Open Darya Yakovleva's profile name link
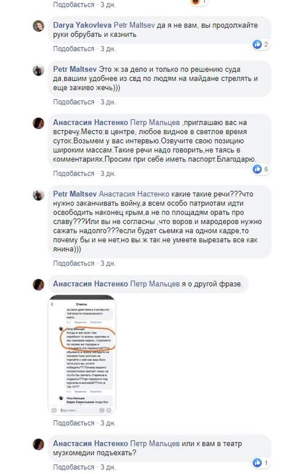This screenshot has height=474, width=285. coord(82,25)
